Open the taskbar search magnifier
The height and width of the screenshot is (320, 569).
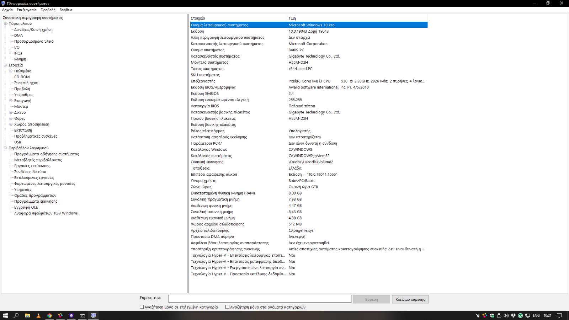[16, 315]
